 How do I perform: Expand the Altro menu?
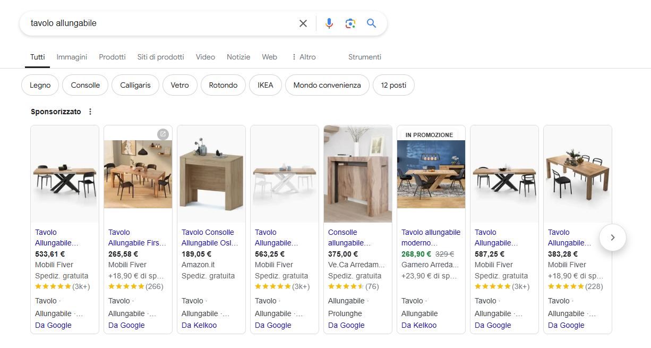pyautogui.click(x=303, y=57)
